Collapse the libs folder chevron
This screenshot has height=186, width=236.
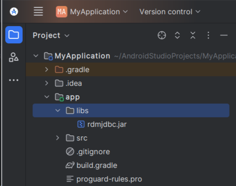click(58, 110)
